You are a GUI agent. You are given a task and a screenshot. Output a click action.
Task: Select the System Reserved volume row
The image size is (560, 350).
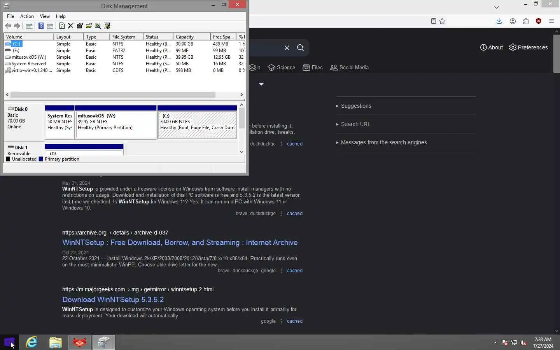(124, 64)
